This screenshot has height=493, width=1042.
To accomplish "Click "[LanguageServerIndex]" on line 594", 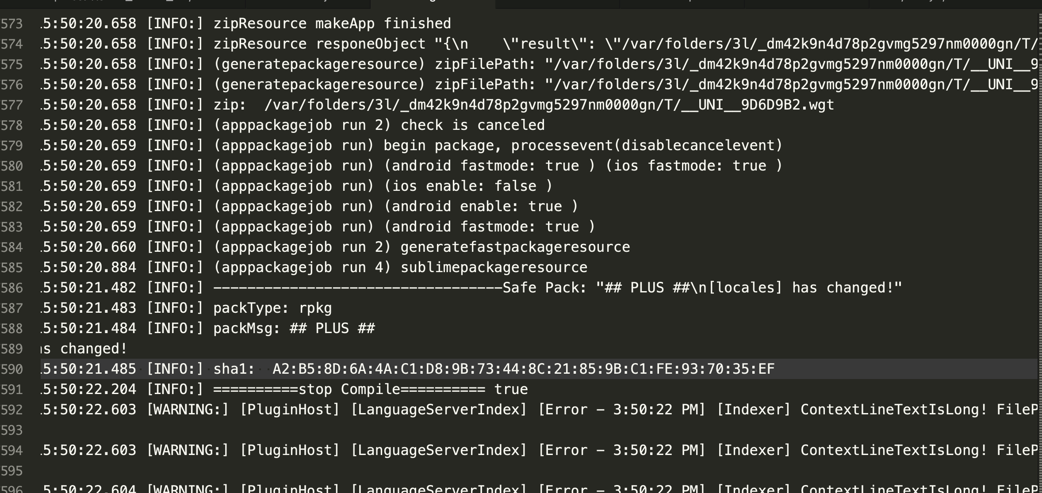I will pyautogui.click(x=439, y=450).
